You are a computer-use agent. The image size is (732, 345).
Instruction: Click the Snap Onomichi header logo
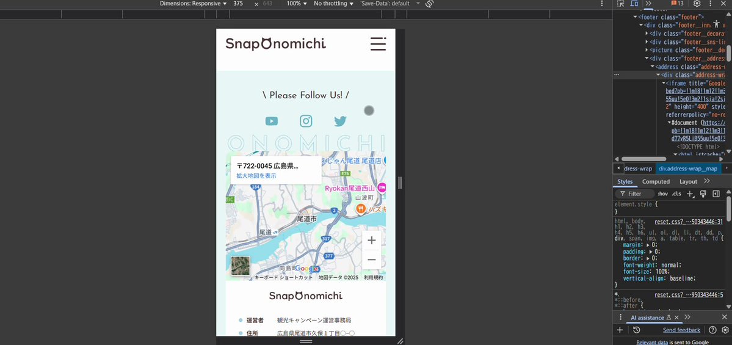tap(276, 43)
